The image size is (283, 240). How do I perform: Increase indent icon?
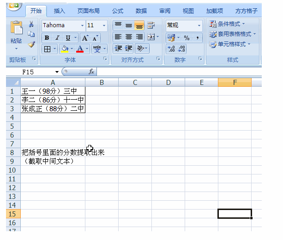128,48
